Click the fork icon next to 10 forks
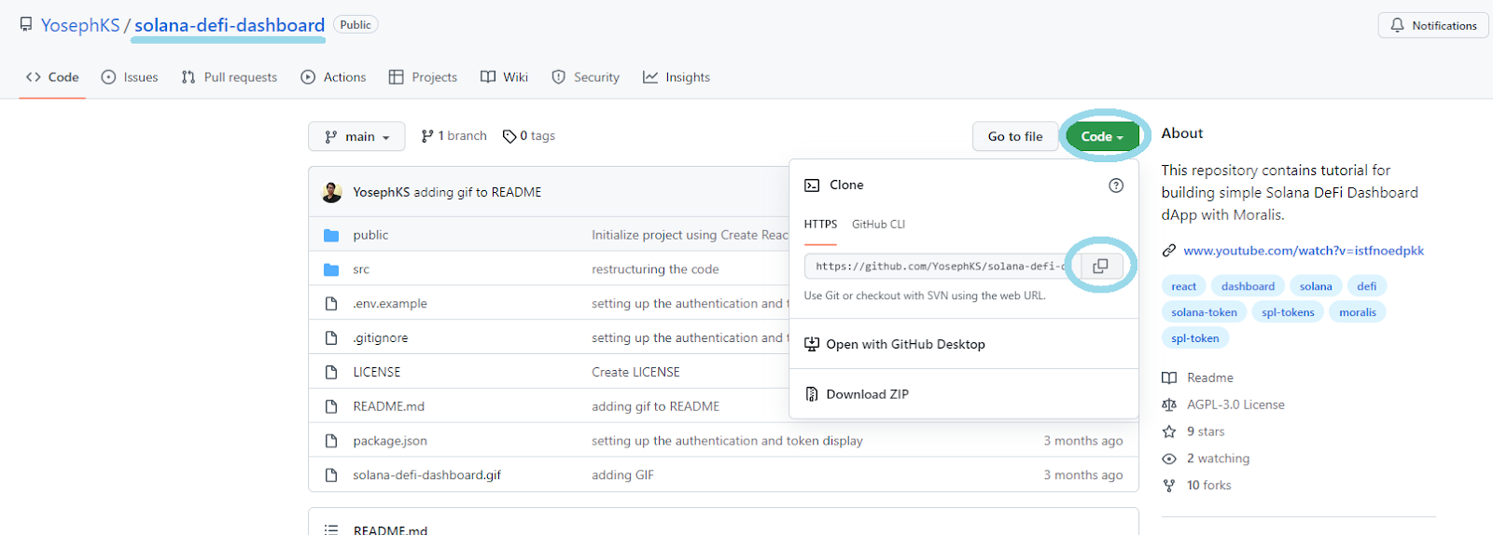The width and height of the screenshot is (1493, 535). pyautogui.click(x=1169, y=486)
